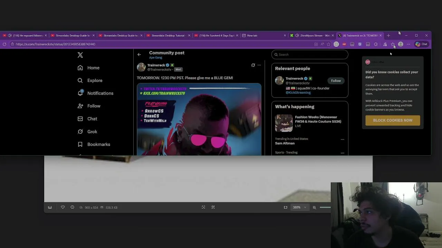Add page to favorites with star icon
Viewport: 442px width, 248px height.
[x=328, y=44]
